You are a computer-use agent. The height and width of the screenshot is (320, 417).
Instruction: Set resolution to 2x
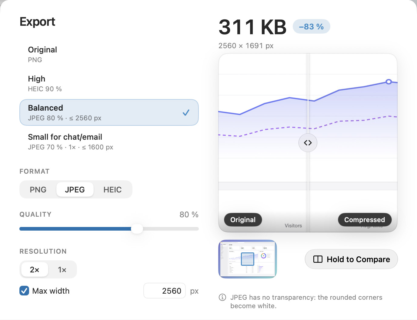(35, 270)
